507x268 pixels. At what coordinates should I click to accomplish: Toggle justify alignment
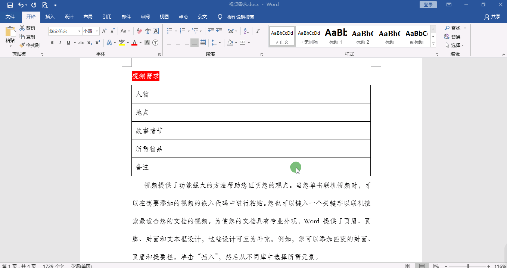point(195,43)
